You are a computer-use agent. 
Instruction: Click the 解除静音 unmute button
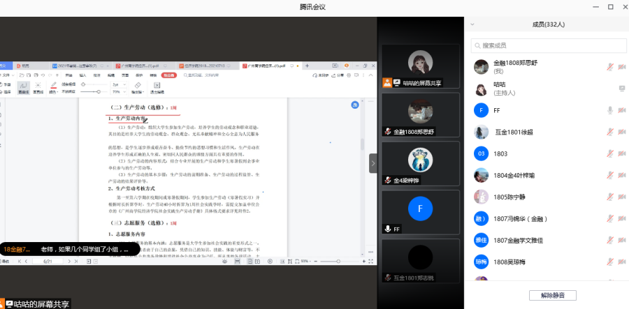pyautogui.click(x=553, y=295)
